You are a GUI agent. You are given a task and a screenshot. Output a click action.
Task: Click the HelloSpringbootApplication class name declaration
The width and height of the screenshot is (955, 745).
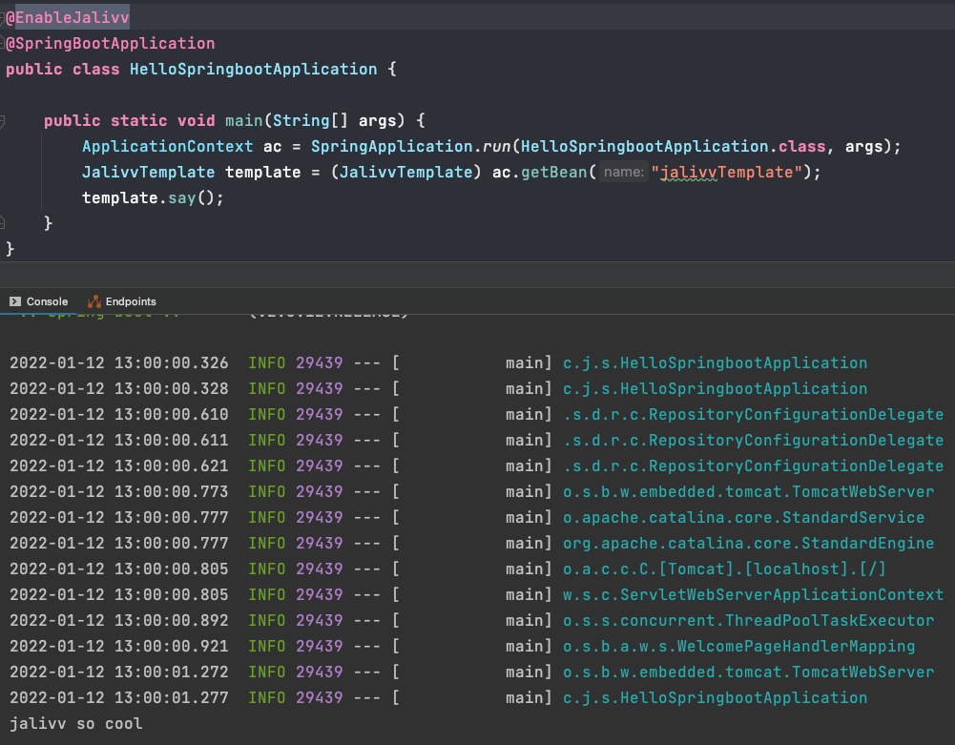[x=253, y=69]
